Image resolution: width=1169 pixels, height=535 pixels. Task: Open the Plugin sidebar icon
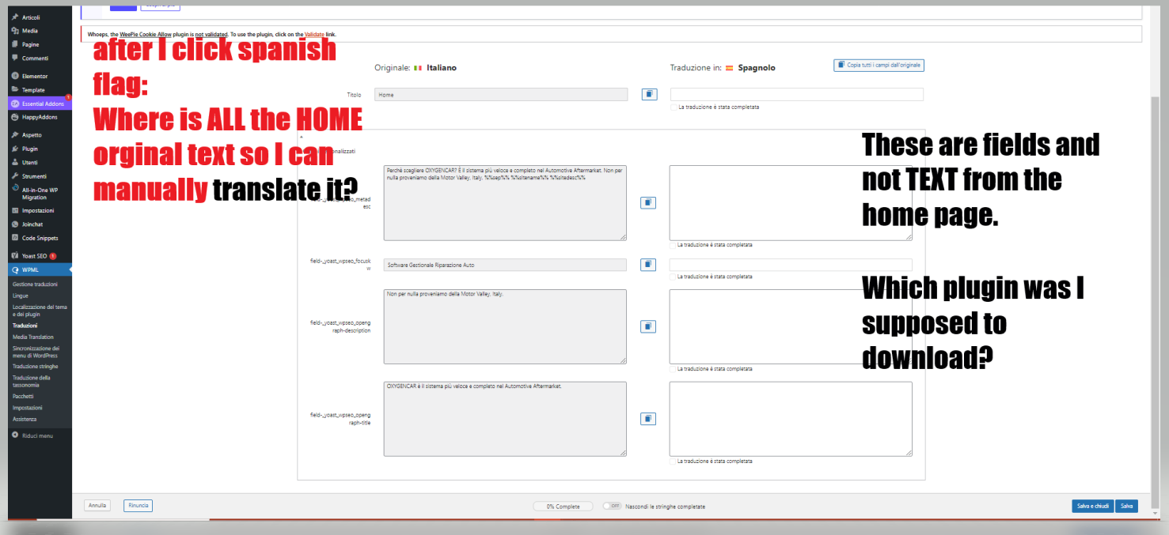[x=15, y=149]
